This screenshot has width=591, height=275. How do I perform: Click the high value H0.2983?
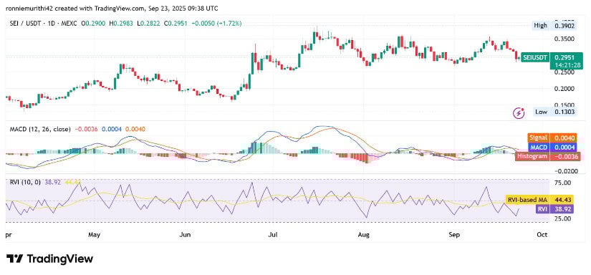click(x=121, y=24)
